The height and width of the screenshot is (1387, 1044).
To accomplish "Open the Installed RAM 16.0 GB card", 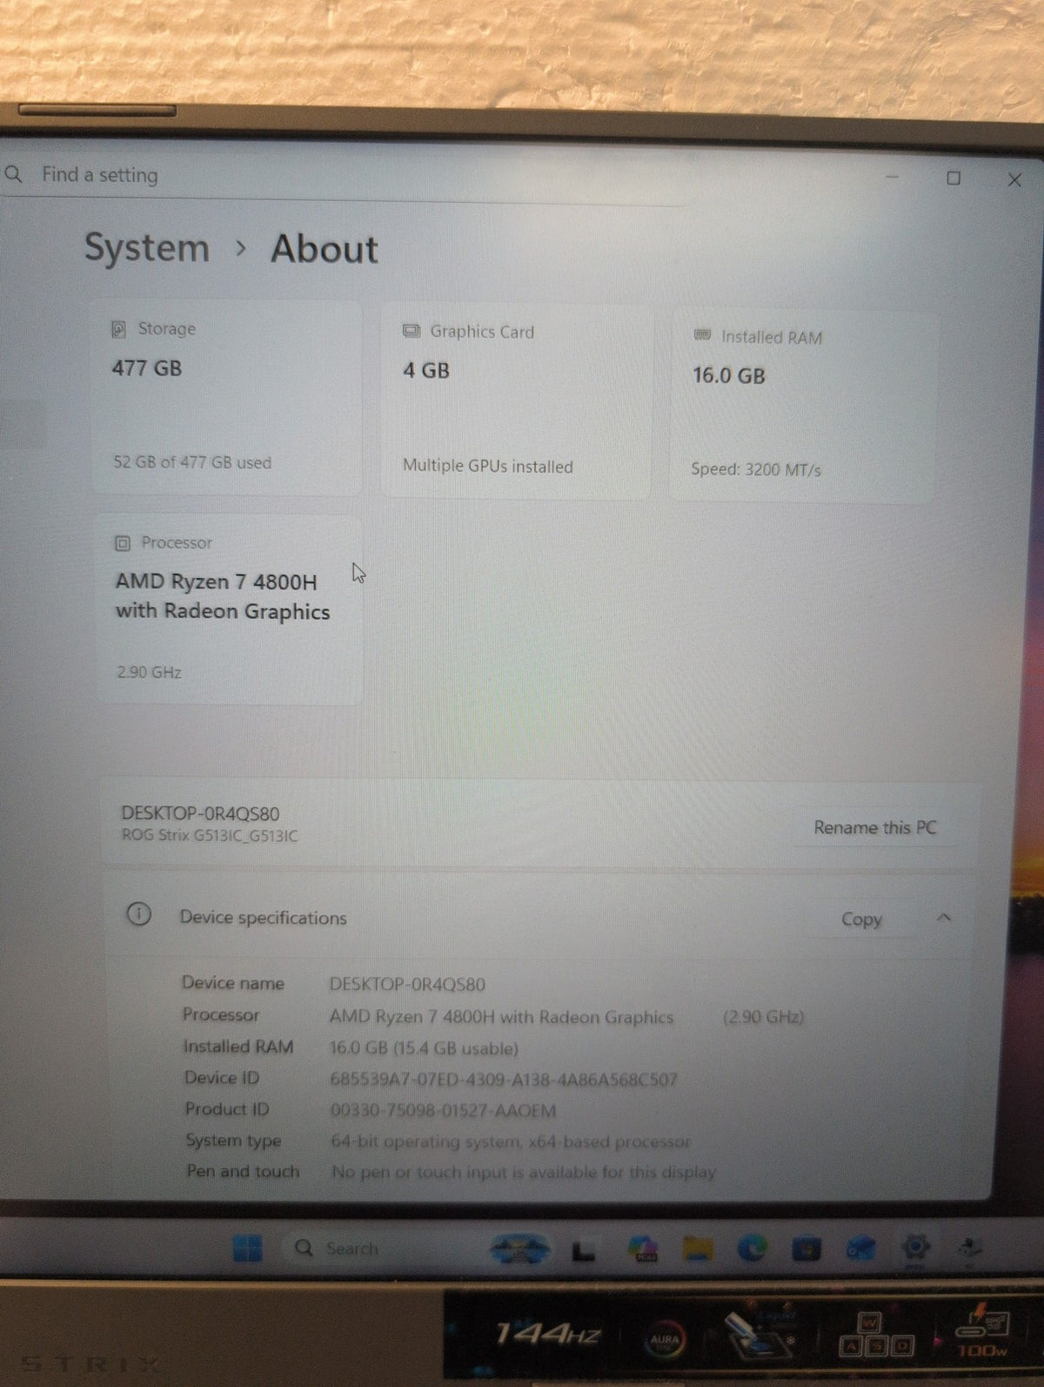I will click(x=803, y=407).
